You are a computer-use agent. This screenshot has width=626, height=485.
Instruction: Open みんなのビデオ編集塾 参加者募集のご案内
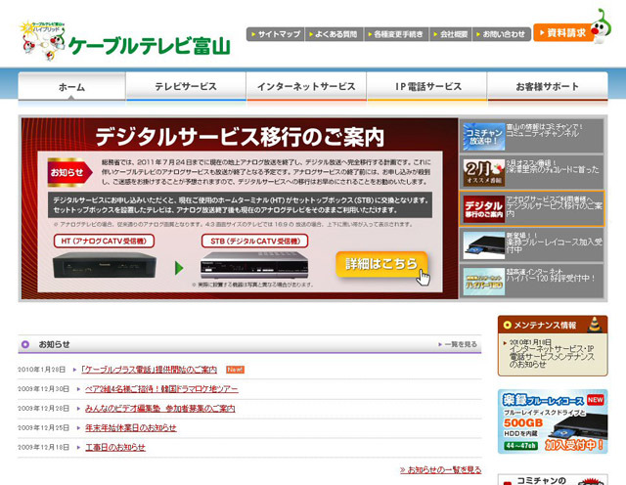[159, 409]
